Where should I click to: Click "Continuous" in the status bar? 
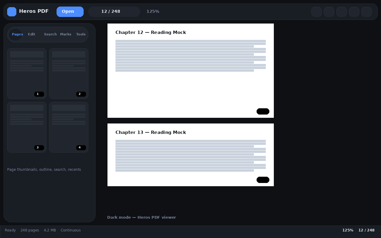coord(71,230)
